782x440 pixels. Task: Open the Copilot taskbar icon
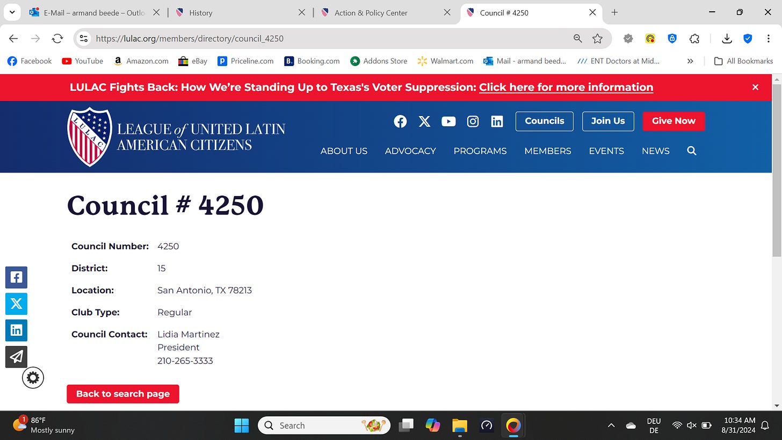tap(433, 425)
